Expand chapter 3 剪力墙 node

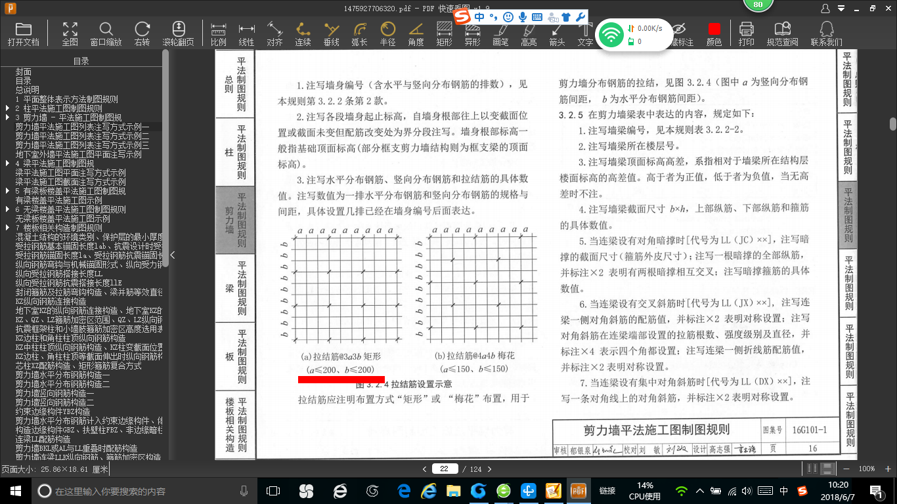7,117
